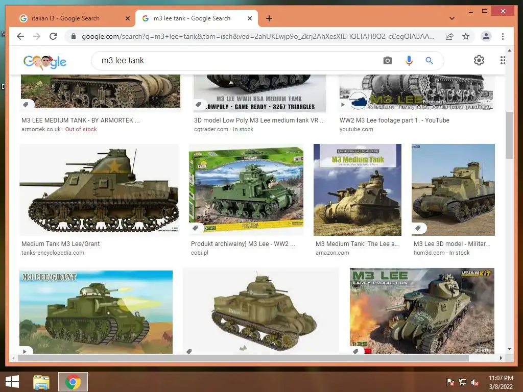Click horizontal scrollbar thumb
Screen dimensions: 523x392
(x=244, y=358)
